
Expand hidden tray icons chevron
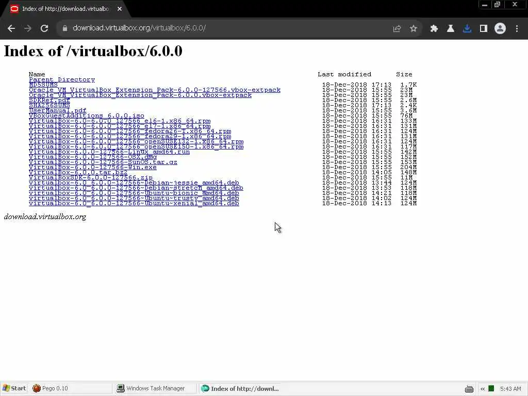(x=483, y=389)
